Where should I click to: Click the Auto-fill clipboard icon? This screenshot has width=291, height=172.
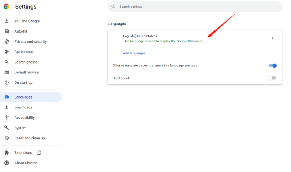click(x=7, y=31)
